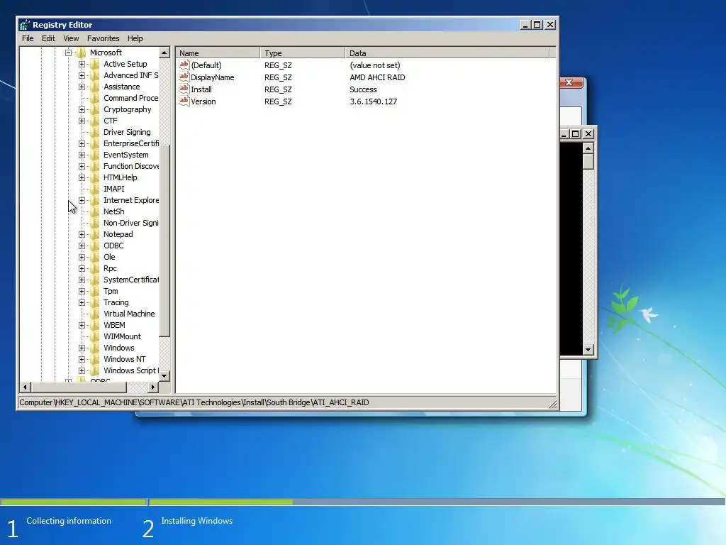Open the Favorites menu

point(104,38)
